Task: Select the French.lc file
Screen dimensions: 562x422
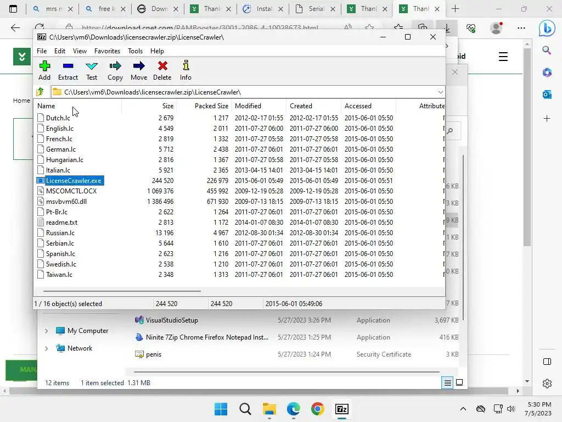Action: click(x=59, y=138)
